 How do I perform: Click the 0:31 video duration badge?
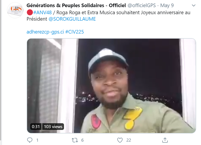click(x=36, y=127)
